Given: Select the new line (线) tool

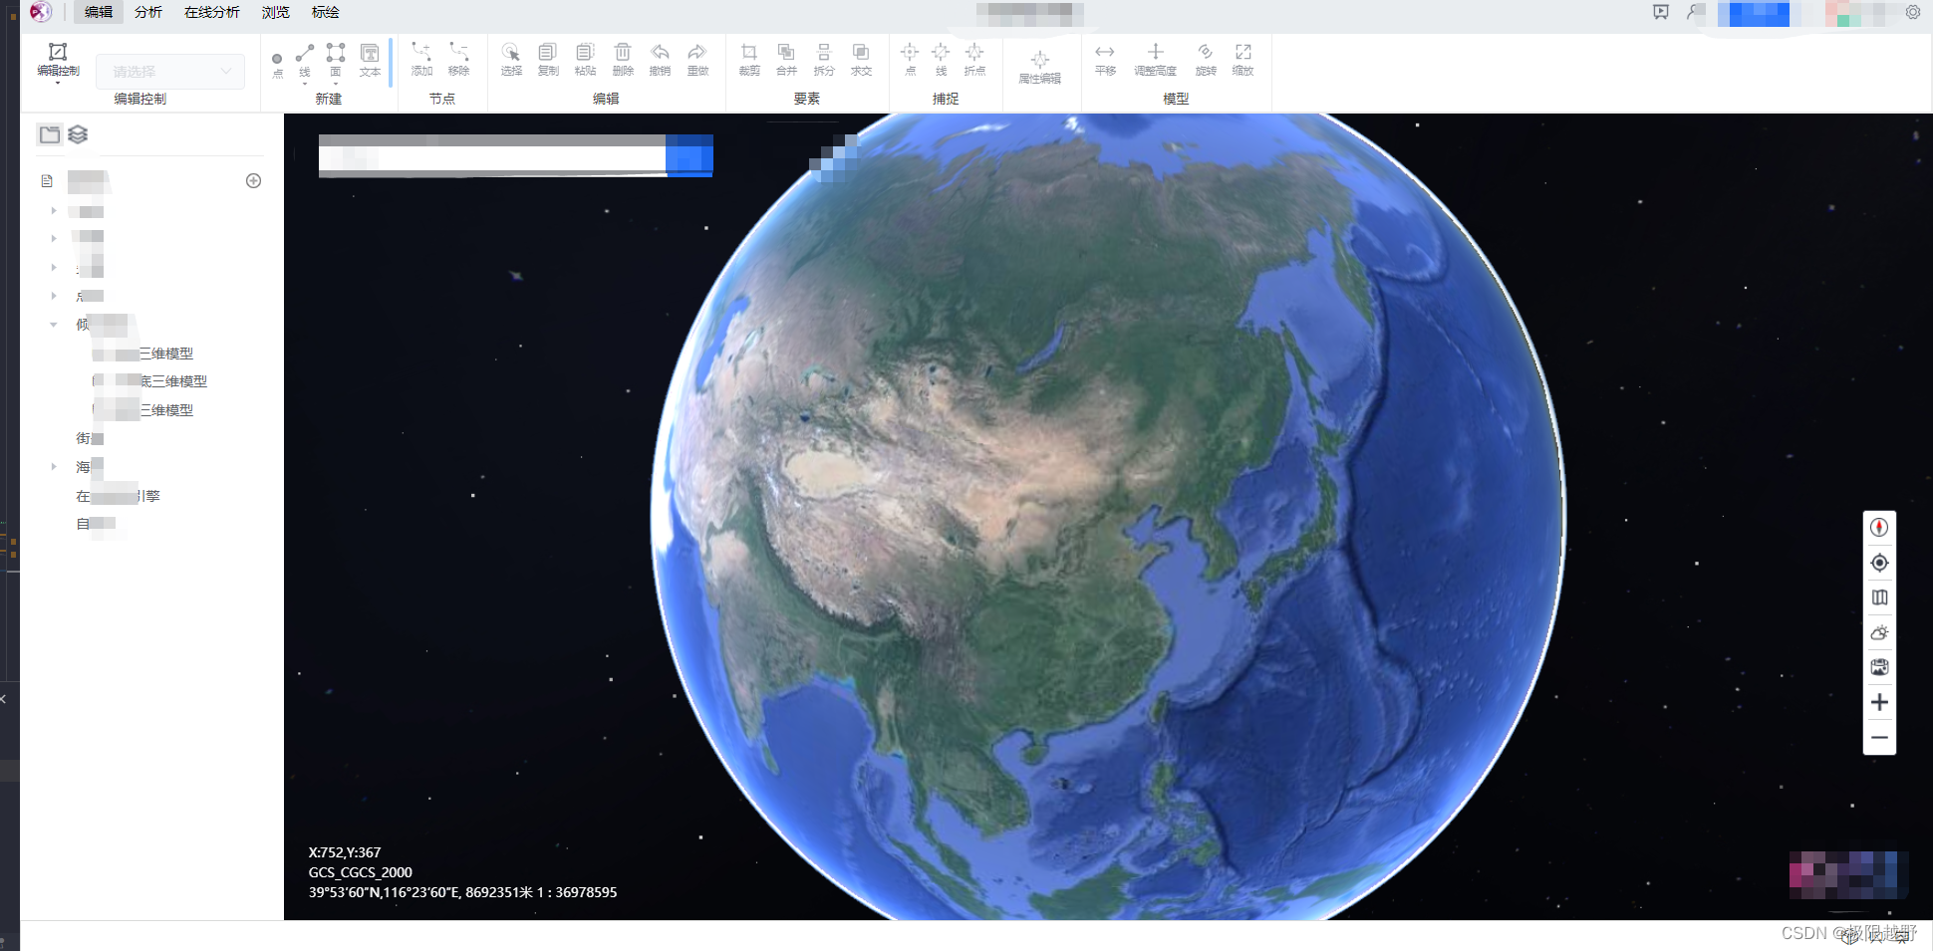Looking at the screenshot, I should tap(305, 60).
